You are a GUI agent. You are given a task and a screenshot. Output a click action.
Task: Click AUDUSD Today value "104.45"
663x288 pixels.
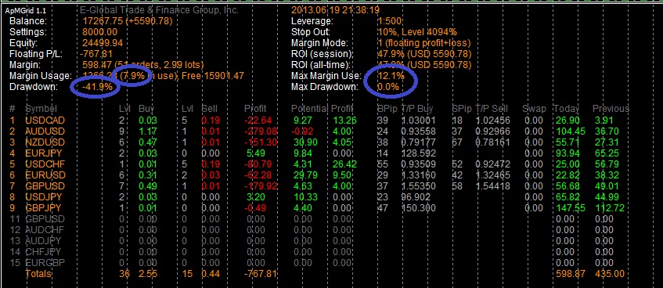[570, 131]
